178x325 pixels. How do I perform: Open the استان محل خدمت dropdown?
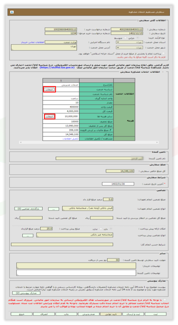(129, 42)
